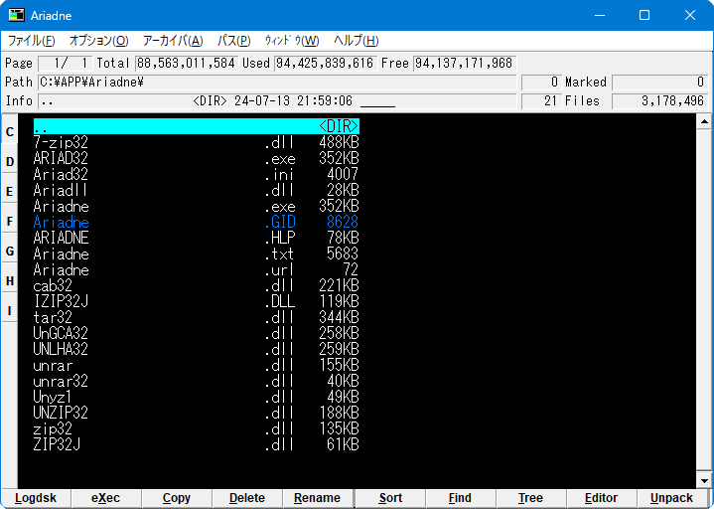Image resolution: width=714 pixels, height=509 pixels.
Task: Click the Delete button
Action: tap(247, 498)
